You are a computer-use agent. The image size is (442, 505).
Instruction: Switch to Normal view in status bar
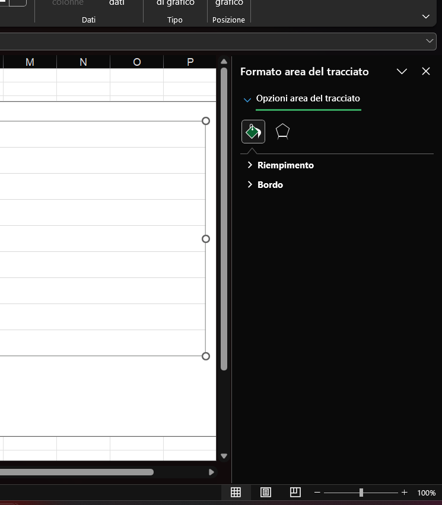click(236, 493)
